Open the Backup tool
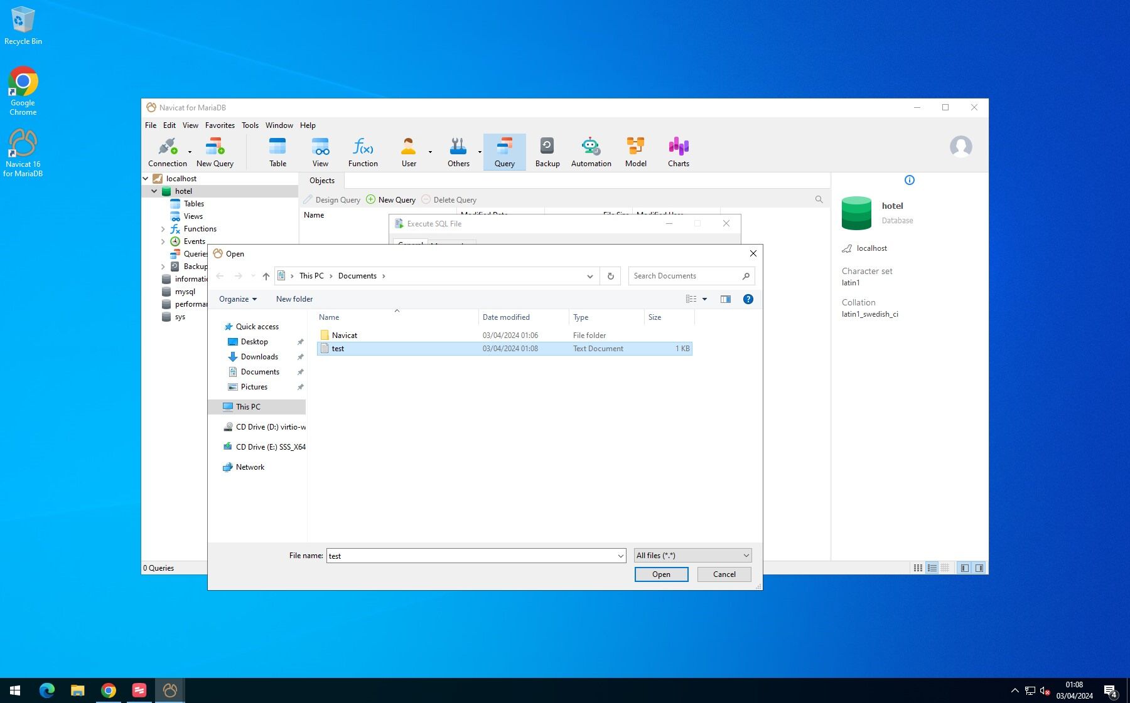This screenshot has width=1130, height=703. 547,152
